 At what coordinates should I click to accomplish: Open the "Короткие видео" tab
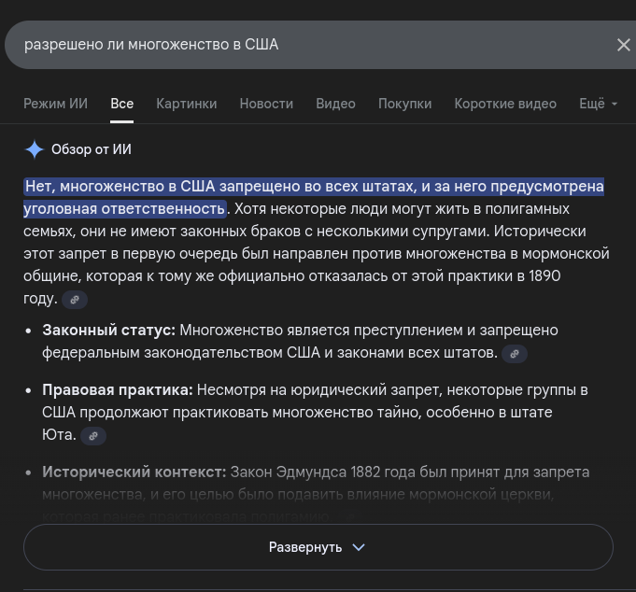pos(505,104)
